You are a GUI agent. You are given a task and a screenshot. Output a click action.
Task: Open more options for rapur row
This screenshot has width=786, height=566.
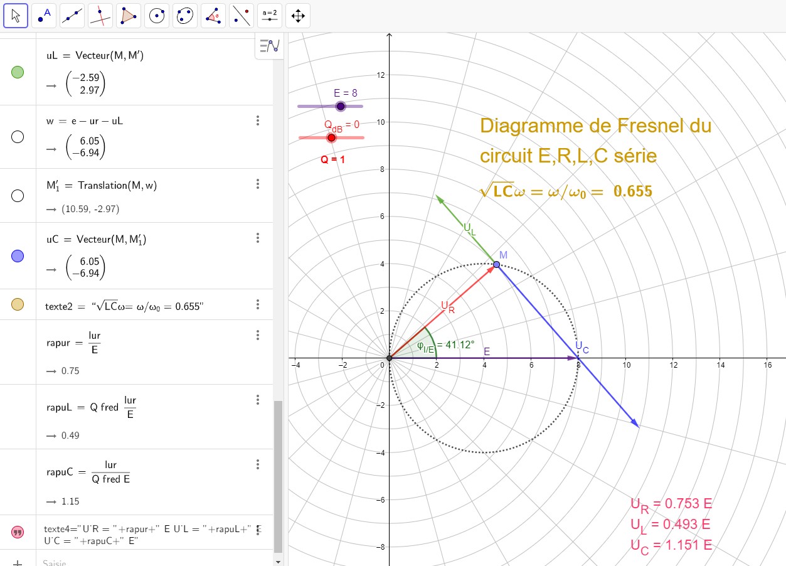click(258, 335)
